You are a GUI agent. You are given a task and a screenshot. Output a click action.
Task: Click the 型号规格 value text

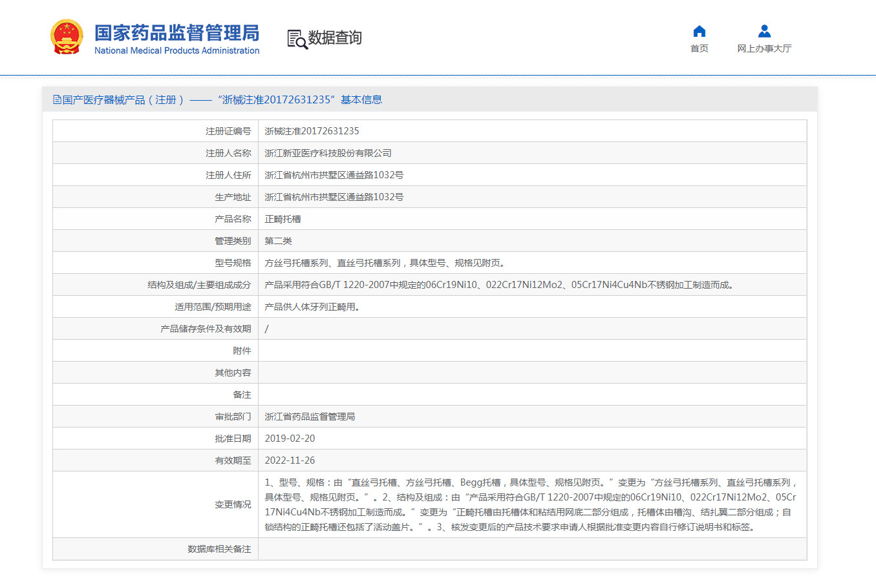[385, 263]
